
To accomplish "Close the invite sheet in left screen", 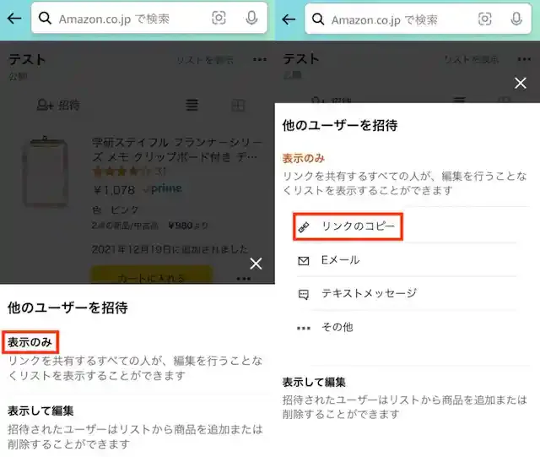I will 256,264.
